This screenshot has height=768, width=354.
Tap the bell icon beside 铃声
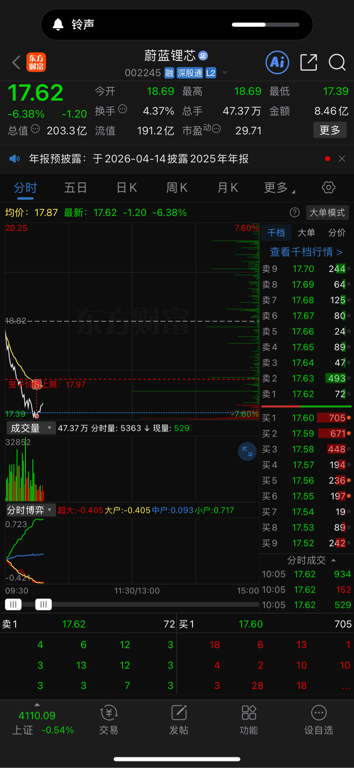58,24
